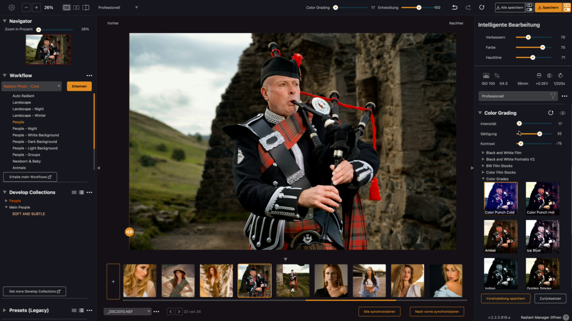Select the People - White Background workflow
This screenshot has width=572, height=321.
pos(36,135)
